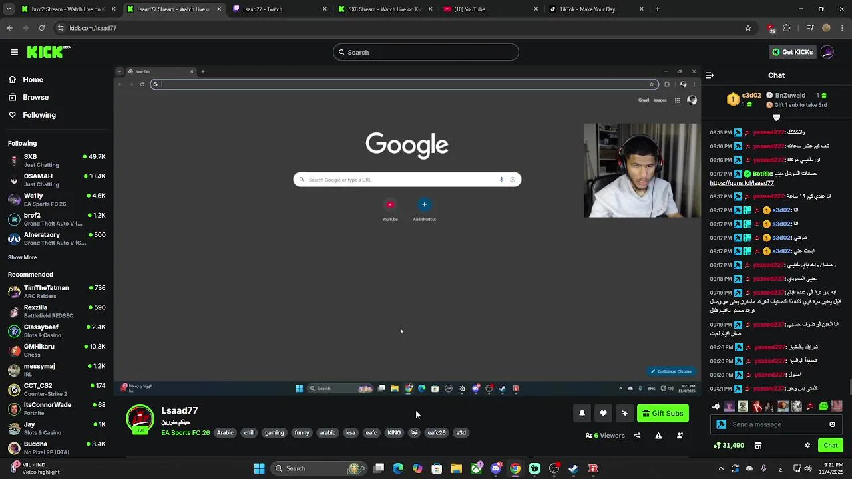Click the KICK logo
The width and height of the screenshot is (852, 479).
pos(49,52)
